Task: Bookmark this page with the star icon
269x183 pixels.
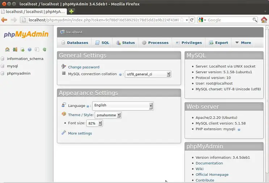Action: [182, 20]
